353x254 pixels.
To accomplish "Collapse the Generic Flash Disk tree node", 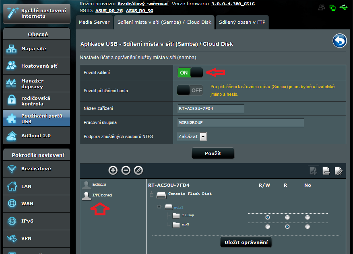I will click(152, 195).
